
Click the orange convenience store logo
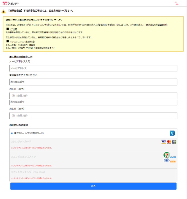(x=173, y=161)
